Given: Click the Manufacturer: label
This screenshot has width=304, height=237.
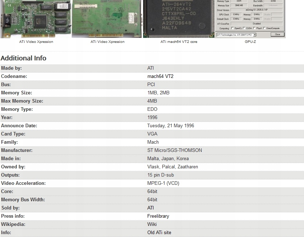Looking at the screenshot, I should (x=17, y=150).
